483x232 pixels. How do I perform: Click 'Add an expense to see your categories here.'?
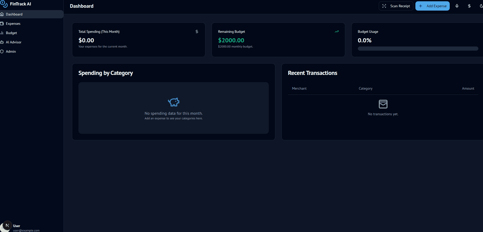(174, 118)
